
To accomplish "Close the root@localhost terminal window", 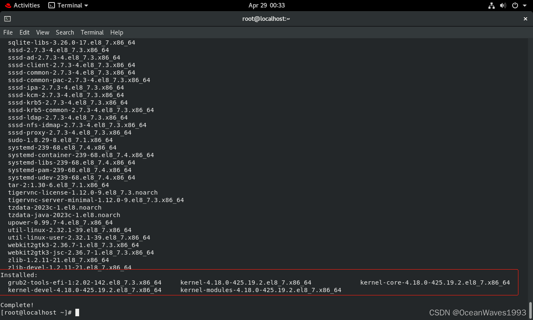I will pos(526,19).
